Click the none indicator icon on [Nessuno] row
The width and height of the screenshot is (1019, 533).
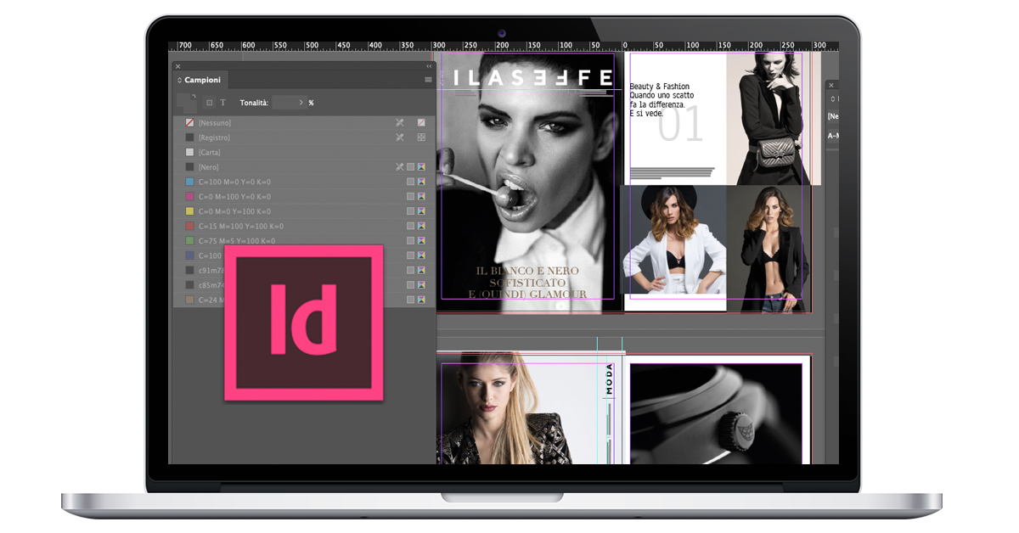pyautogui.click(x=421, y=123)
